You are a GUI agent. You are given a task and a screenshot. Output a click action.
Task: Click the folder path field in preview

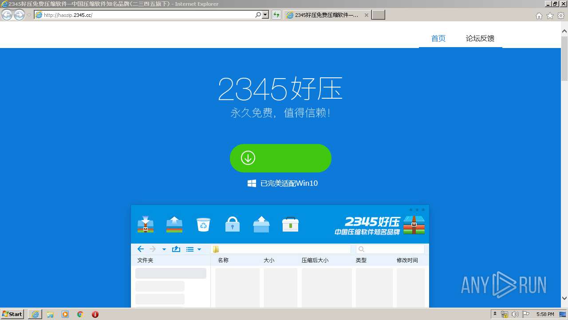[281, 249]
